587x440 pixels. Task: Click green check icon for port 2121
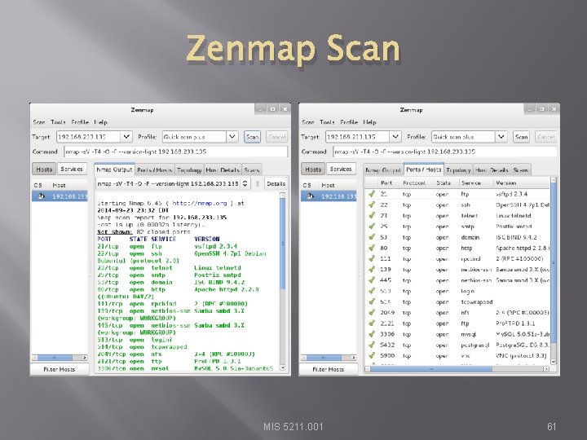[372, 323]
